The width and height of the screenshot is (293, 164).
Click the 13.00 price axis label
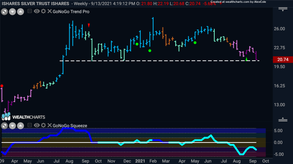click(x=279, y=105)
